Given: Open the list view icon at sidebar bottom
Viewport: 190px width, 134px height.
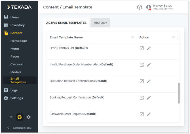Looking at the screenshot, I should 10,117.
